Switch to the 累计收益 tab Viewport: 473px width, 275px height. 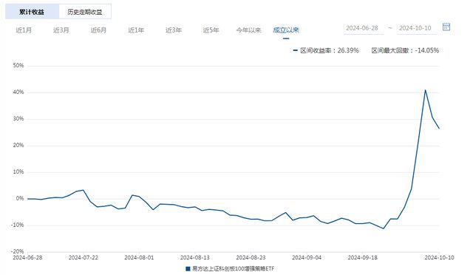click(32, 12)
